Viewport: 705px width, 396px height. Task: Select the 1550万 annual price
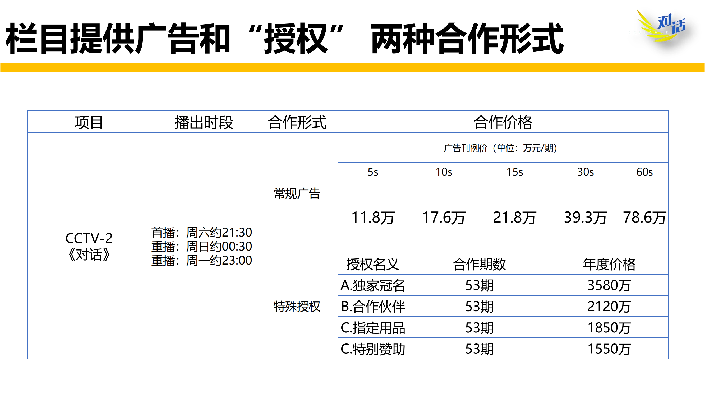click(609, 349)
